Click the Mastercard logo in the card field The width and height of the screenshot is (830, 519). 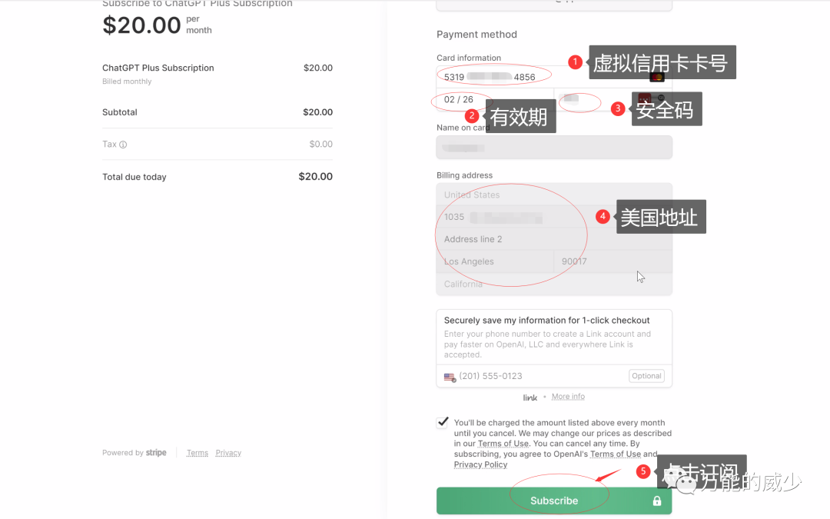click(x=656, y=77)
